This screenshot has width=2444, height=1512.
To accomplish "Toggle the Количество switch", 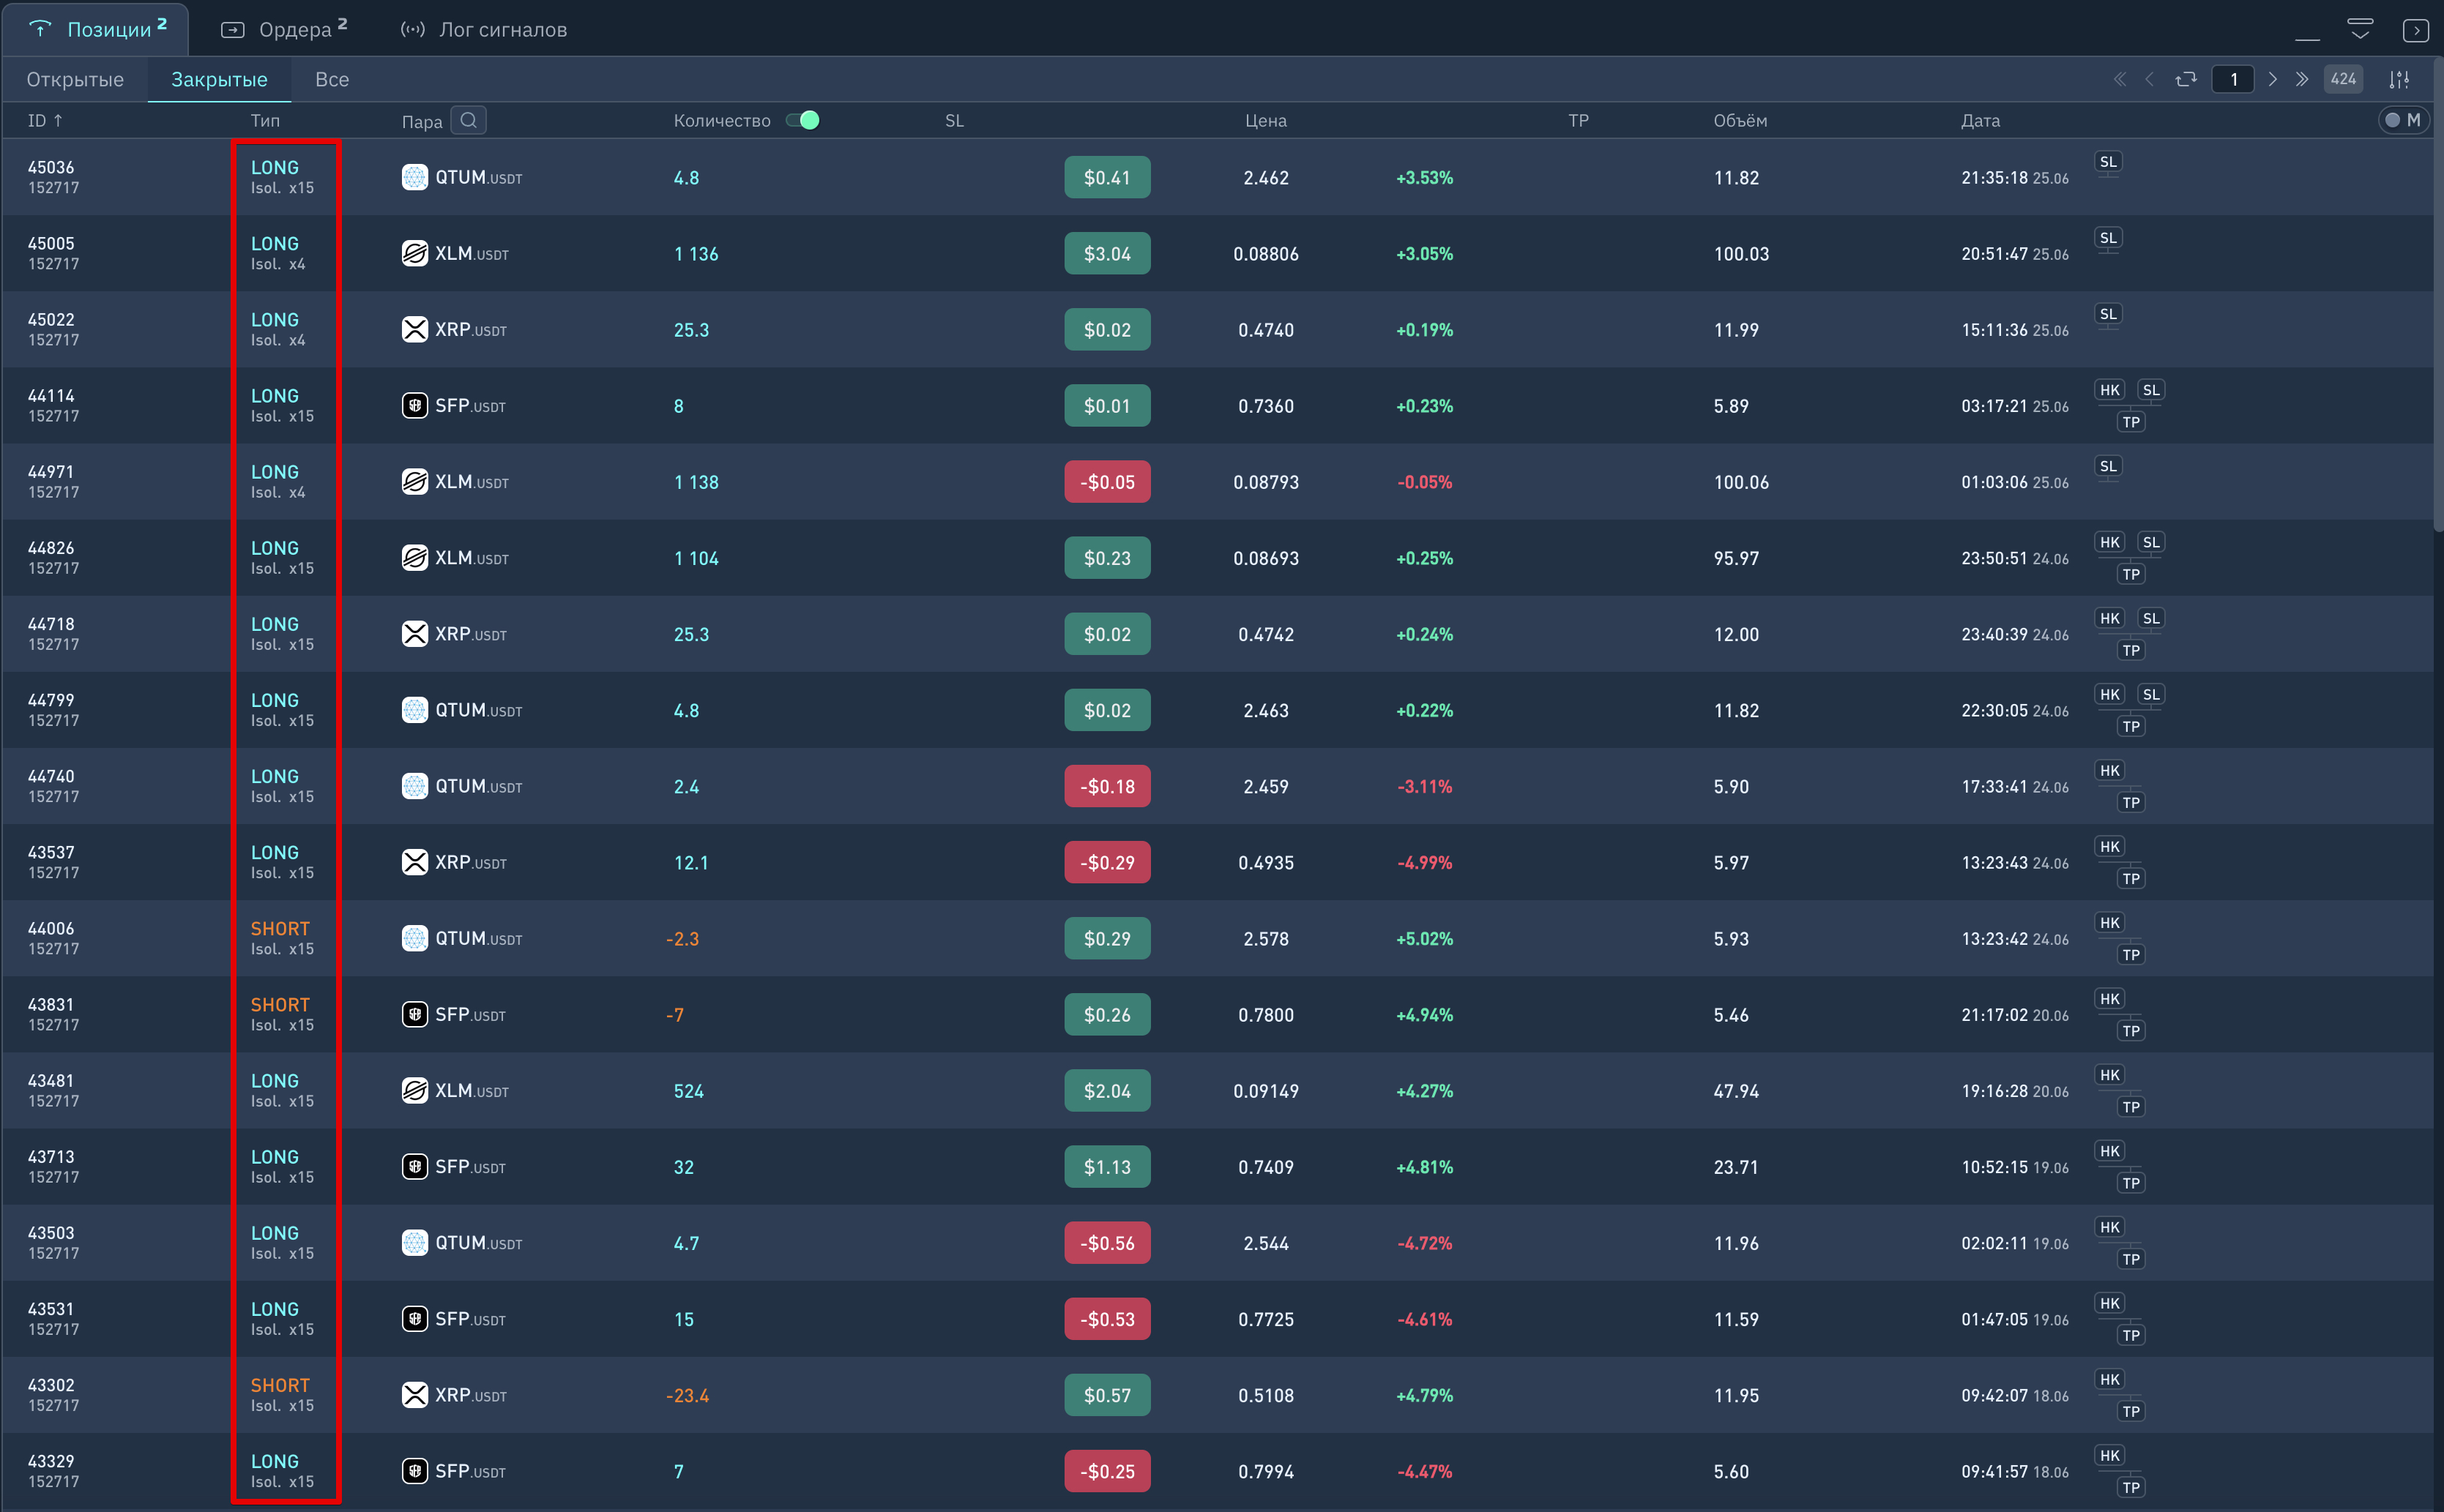I will pos(802,120).
